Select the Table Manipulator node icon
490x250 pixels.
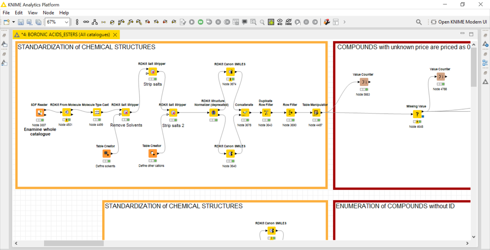pos(316,112)
